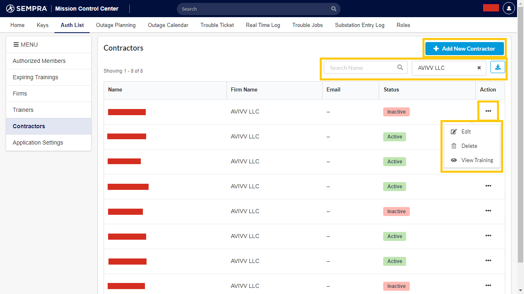This screenshot has height=294, width=524.
Task: Clear the AVIVV LLC firm filter
Action: pyautogui.click(x=479, y=68)
